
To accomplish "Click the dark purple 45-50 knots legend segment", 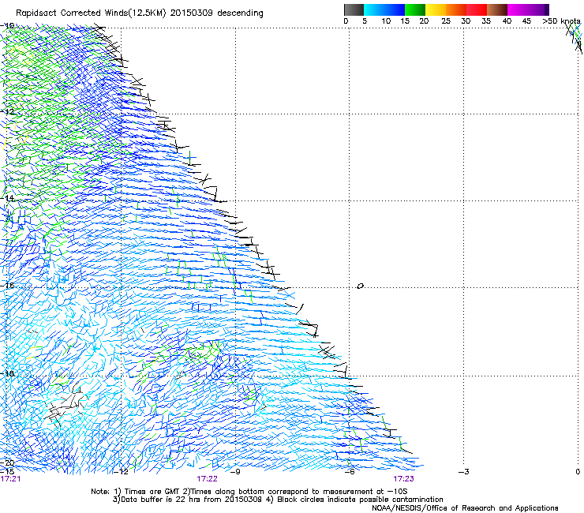I will tap(538, 9).
